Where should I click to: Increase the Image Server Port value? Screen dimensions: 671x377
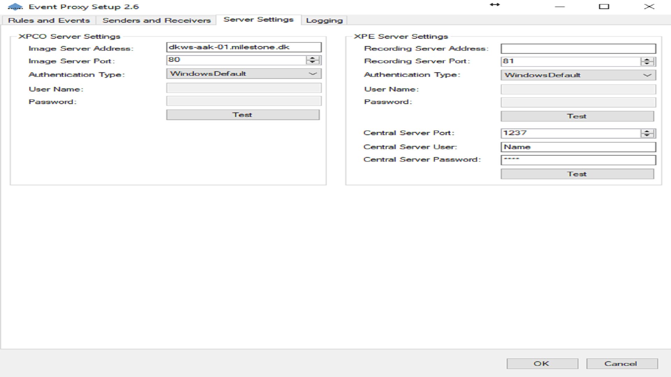point(313,58)
